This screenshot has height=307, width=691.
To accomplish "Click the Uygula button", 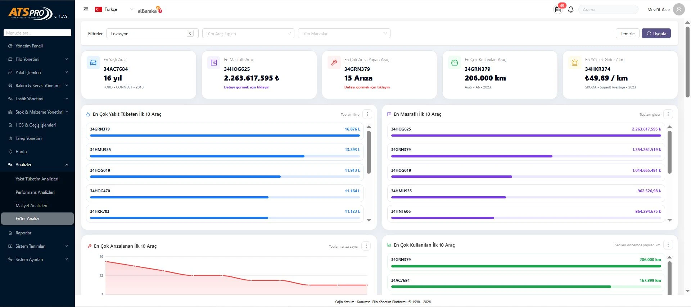I will (x=656, y=33).
